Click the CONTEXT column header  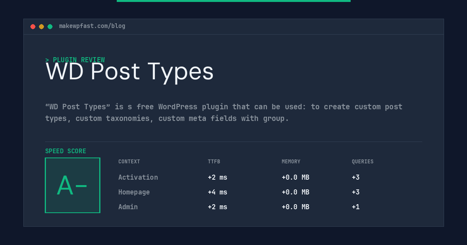click(x=129, y=162)
